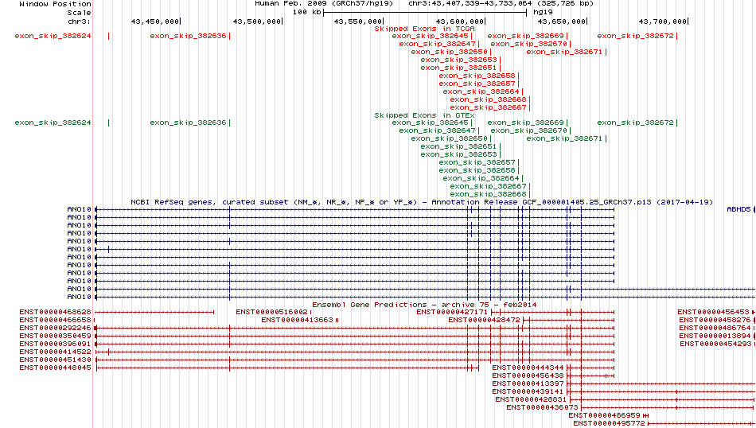The image size is (756, 428).
Task: Click the first ANO10 RefSeq gene label
Action: click(x=79, y=209)
